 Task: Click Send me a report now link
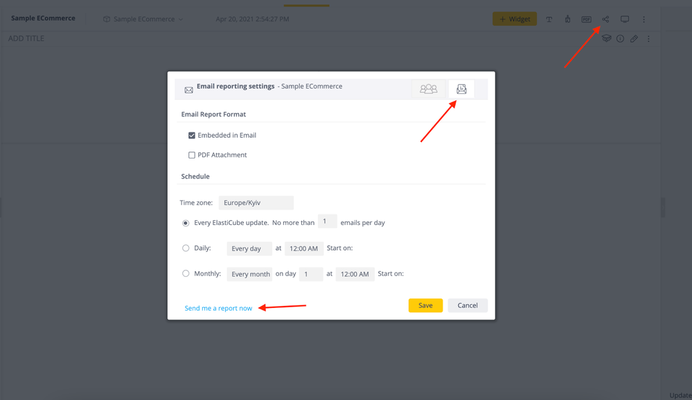pyautogui.click(x=218, y=308)
